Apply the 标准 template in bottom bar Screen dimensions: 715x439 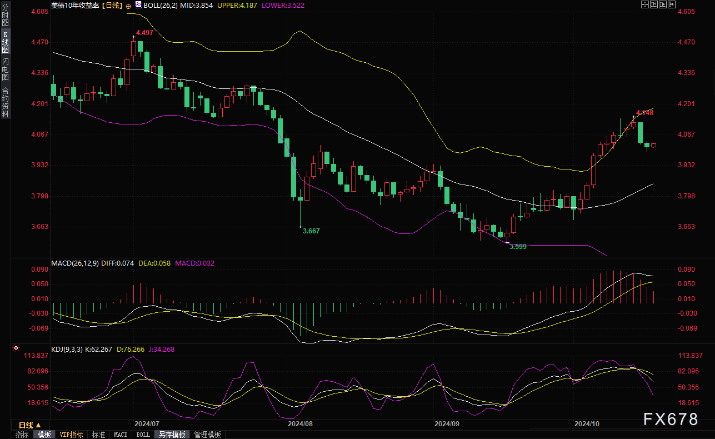(x=98, y=435)
